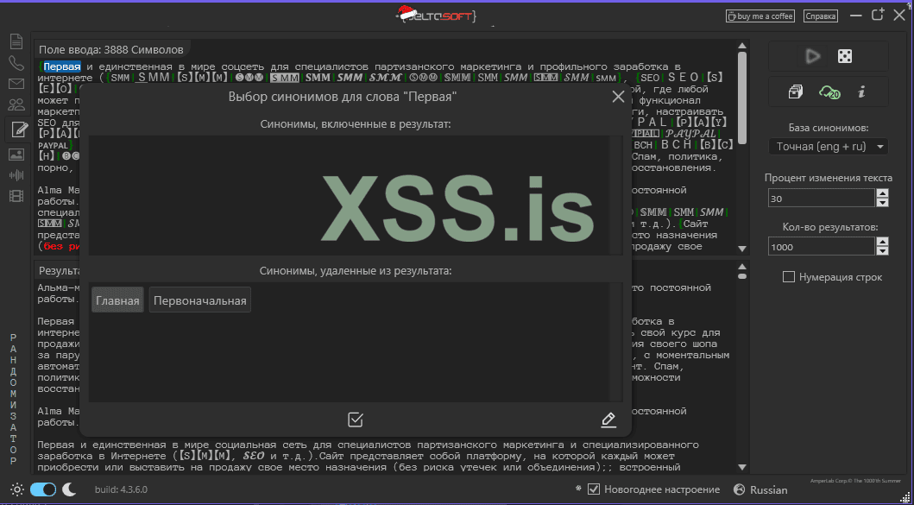Click the text change percent field
Screen dimensions: 914x505
click(822, 199)
